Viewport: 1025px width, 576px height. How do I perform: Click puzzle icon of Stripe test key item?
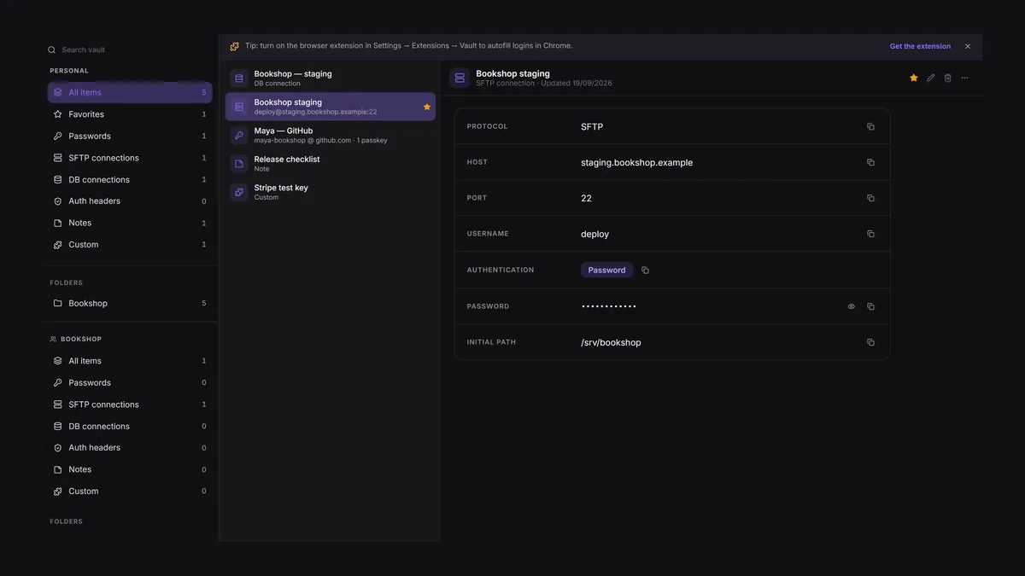[x=239, y=192]
